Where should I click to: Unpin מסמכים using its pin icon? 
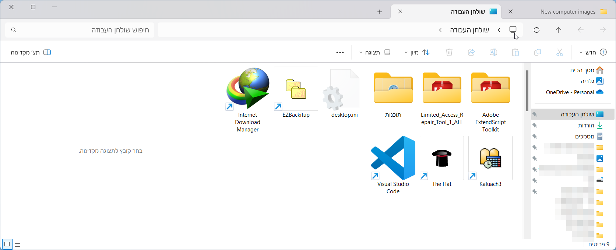pyautogui.click(x=535, y=137)
